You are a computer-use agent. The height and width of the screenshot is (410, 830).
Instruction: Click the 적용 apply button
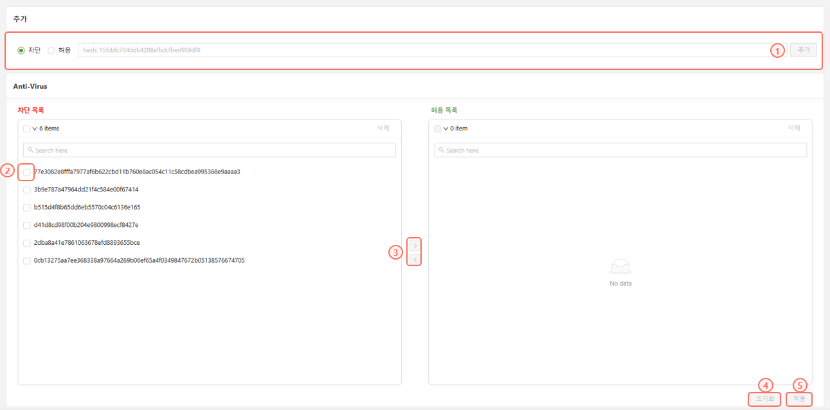tap(798, 399)
